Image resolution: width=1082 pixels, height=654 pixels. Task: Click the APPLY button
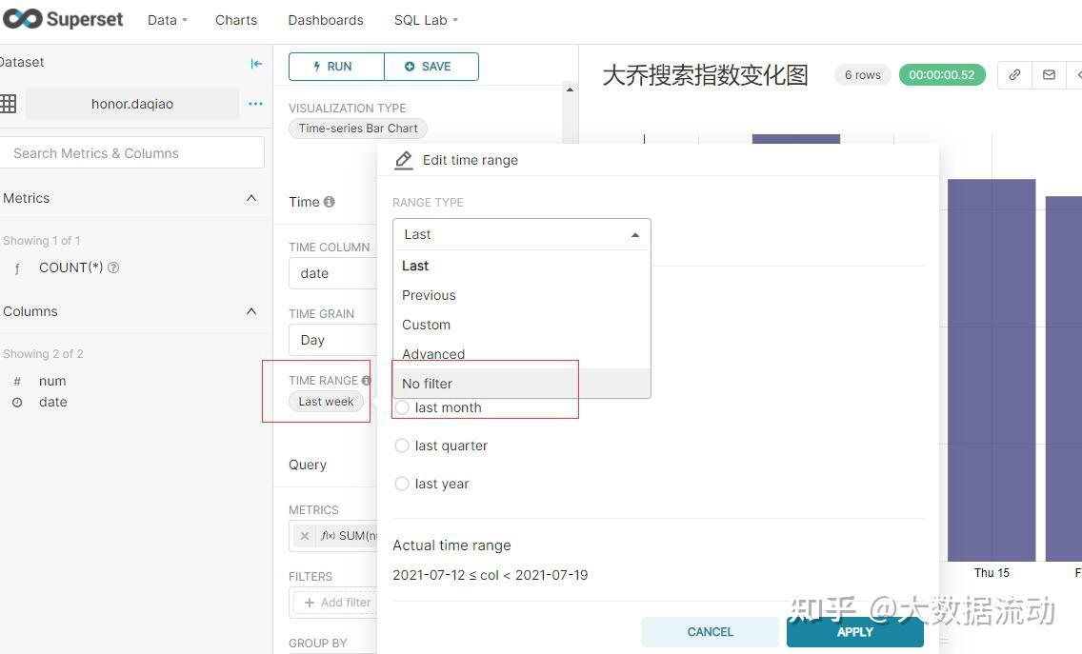pos(854,631)
